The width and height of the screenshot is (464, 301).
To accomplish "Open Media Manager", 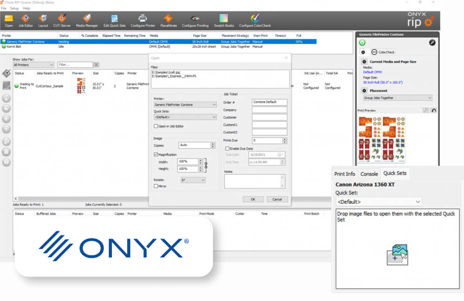I will tap(87, 21).
